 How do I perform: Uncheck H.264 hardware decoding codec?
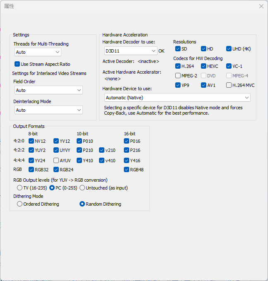(x=178, y=66)
